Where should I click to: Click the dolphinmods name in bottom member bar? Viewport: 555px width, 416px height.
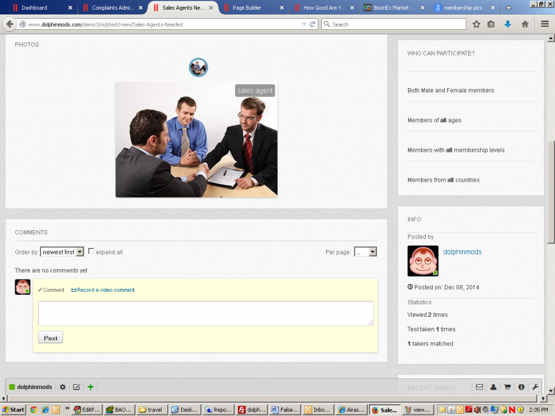coord(34,387)
